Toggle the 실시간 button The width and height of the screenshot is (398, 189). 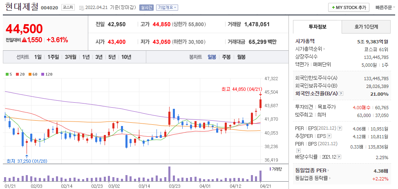146,8
